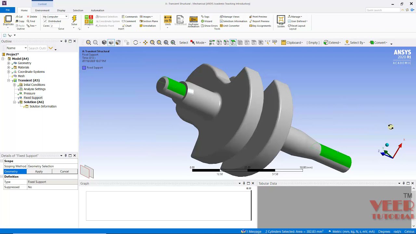Viewport: 416px width, 234px height.
Task: Pin the Outline panel
Action: (65, 41)
